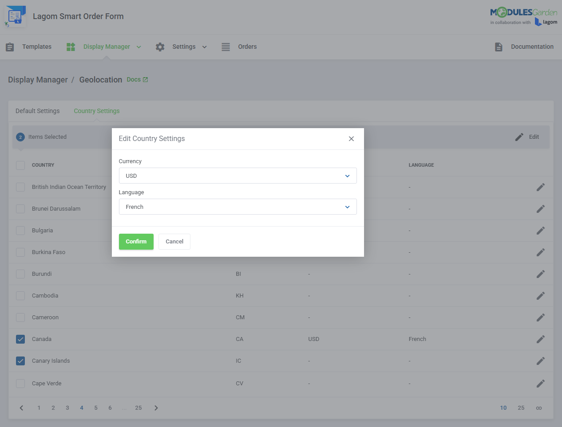Show 25 entries per page
This screenshot has height=427, width=562.
[x=521, y=408]
